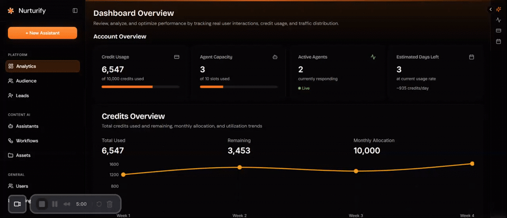507x218 pixels.
Task: Click the credit card icon in right rail
Action: click(498, 31)
